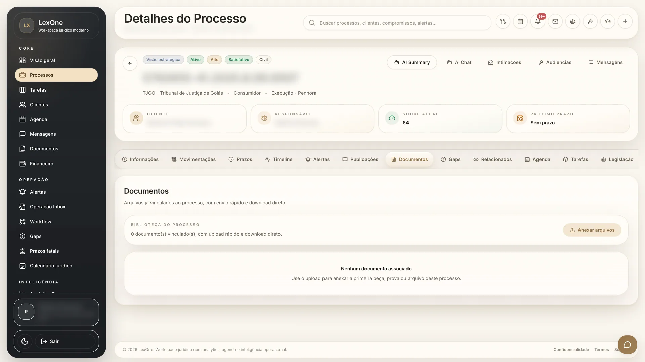Open Prazos fatais in sidebar
The width and height of the screenshot is (645, 362).
[56, 251]
